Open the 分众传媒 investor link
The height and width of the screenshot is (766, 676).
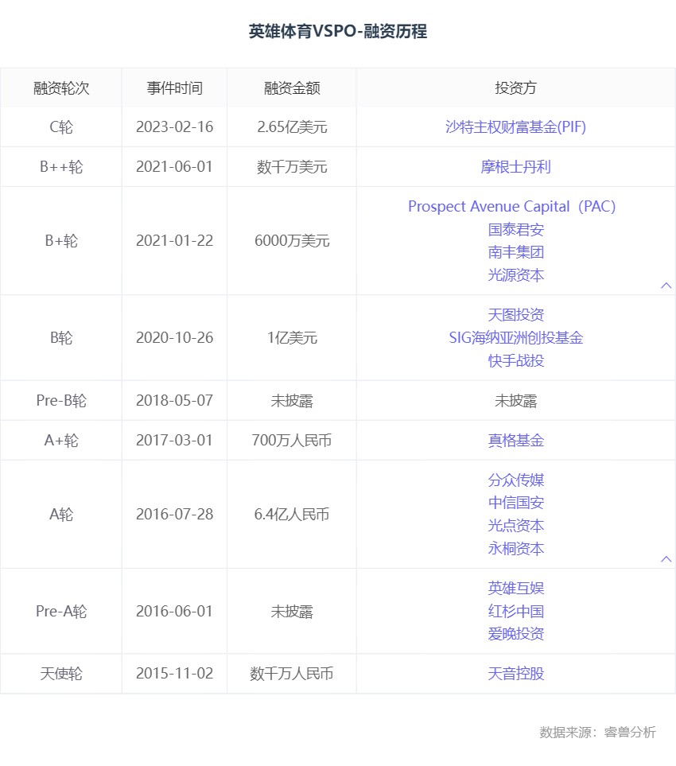click(516, 480)
